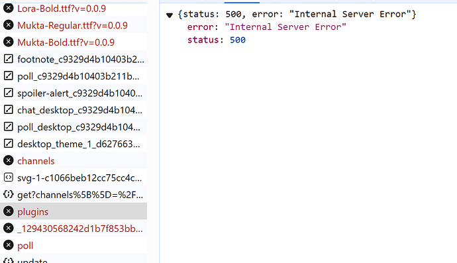Click the error icon beside the poll request
The width and height of the screenshot is (457, 263).
tap(9, 245)
